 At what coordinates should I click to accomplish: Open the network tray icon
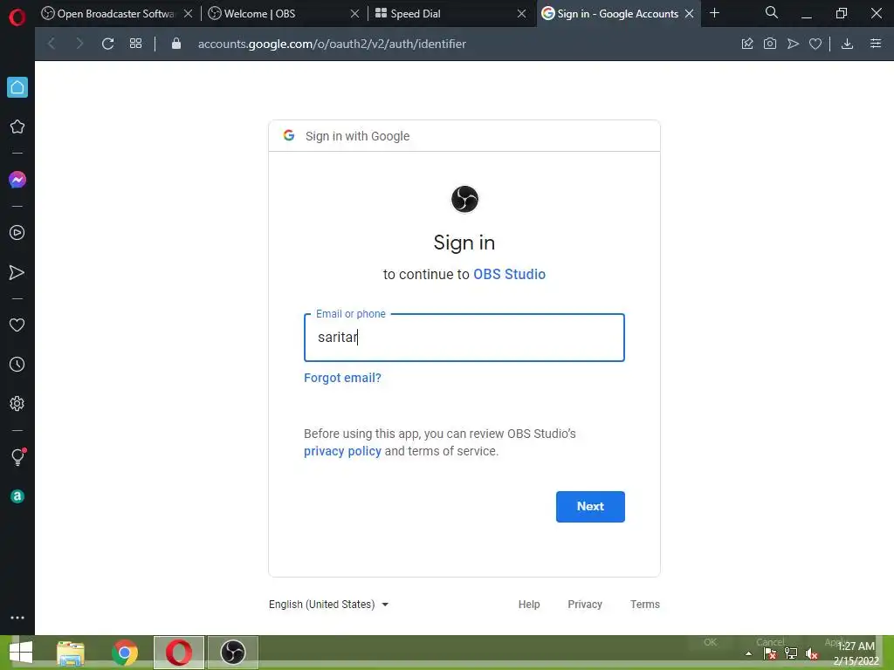pyautogui.click(x=791, y=653)
